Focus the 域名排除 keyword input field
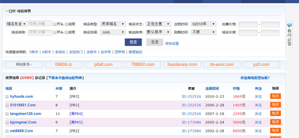 coord(40,32)
